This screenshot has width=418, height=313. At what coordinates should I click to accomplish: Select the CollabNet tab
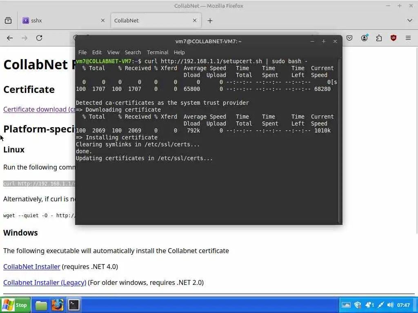(x=156, y=20)
